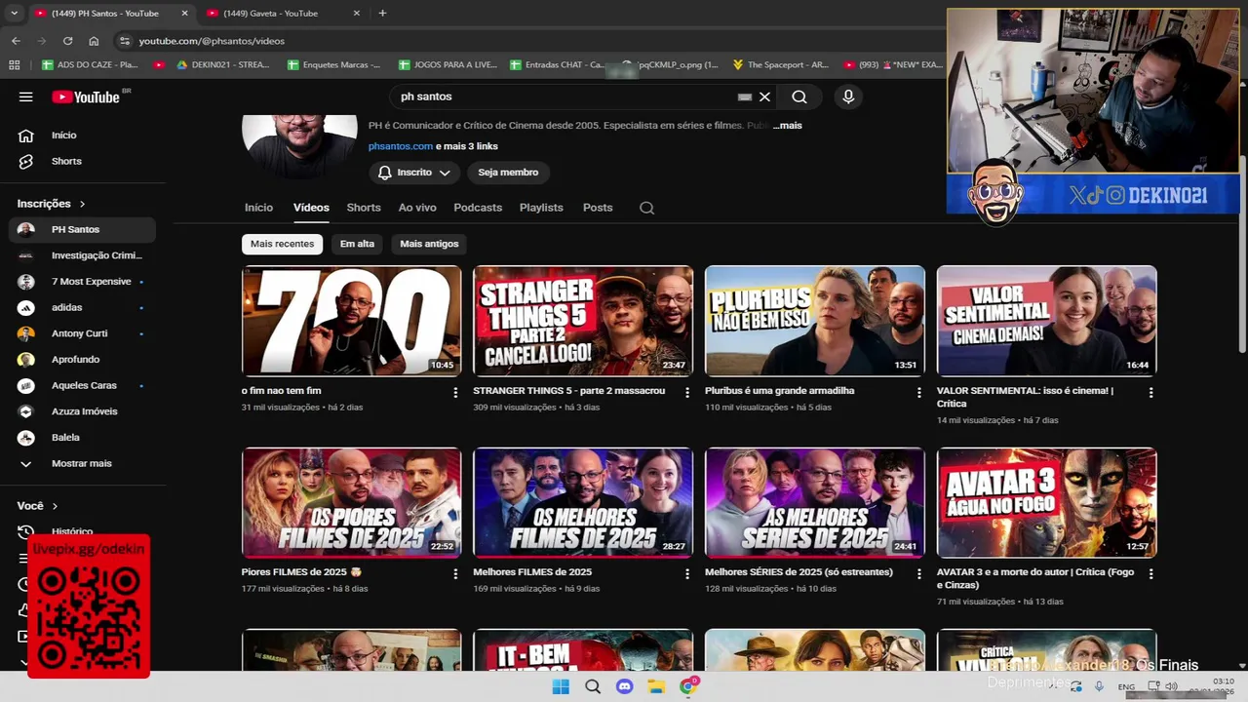This screenshot has width=1248, height=702.
Task: Switch to the Posts tab
Action: pos(598,208)
